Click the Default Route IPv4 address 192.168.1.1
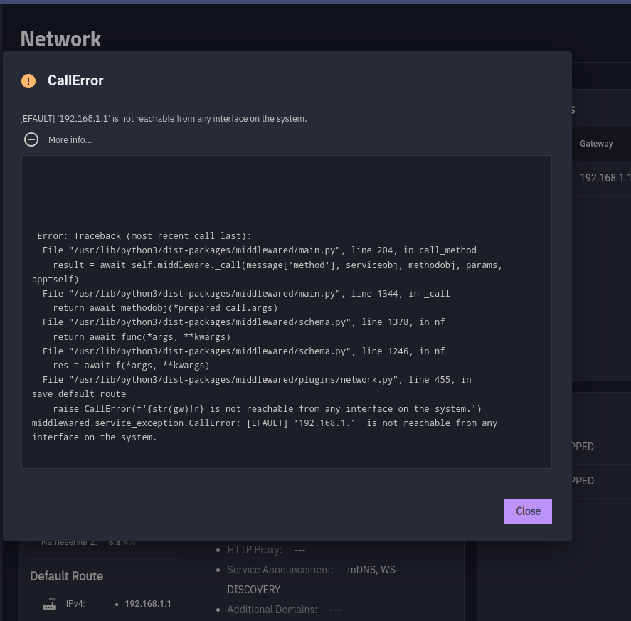Screen dimensions: 631x621 coord(148,604)
